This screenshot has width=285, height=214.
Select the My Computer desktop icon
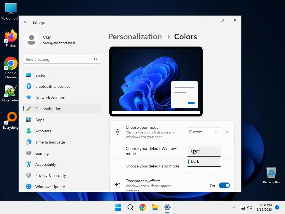10,12
